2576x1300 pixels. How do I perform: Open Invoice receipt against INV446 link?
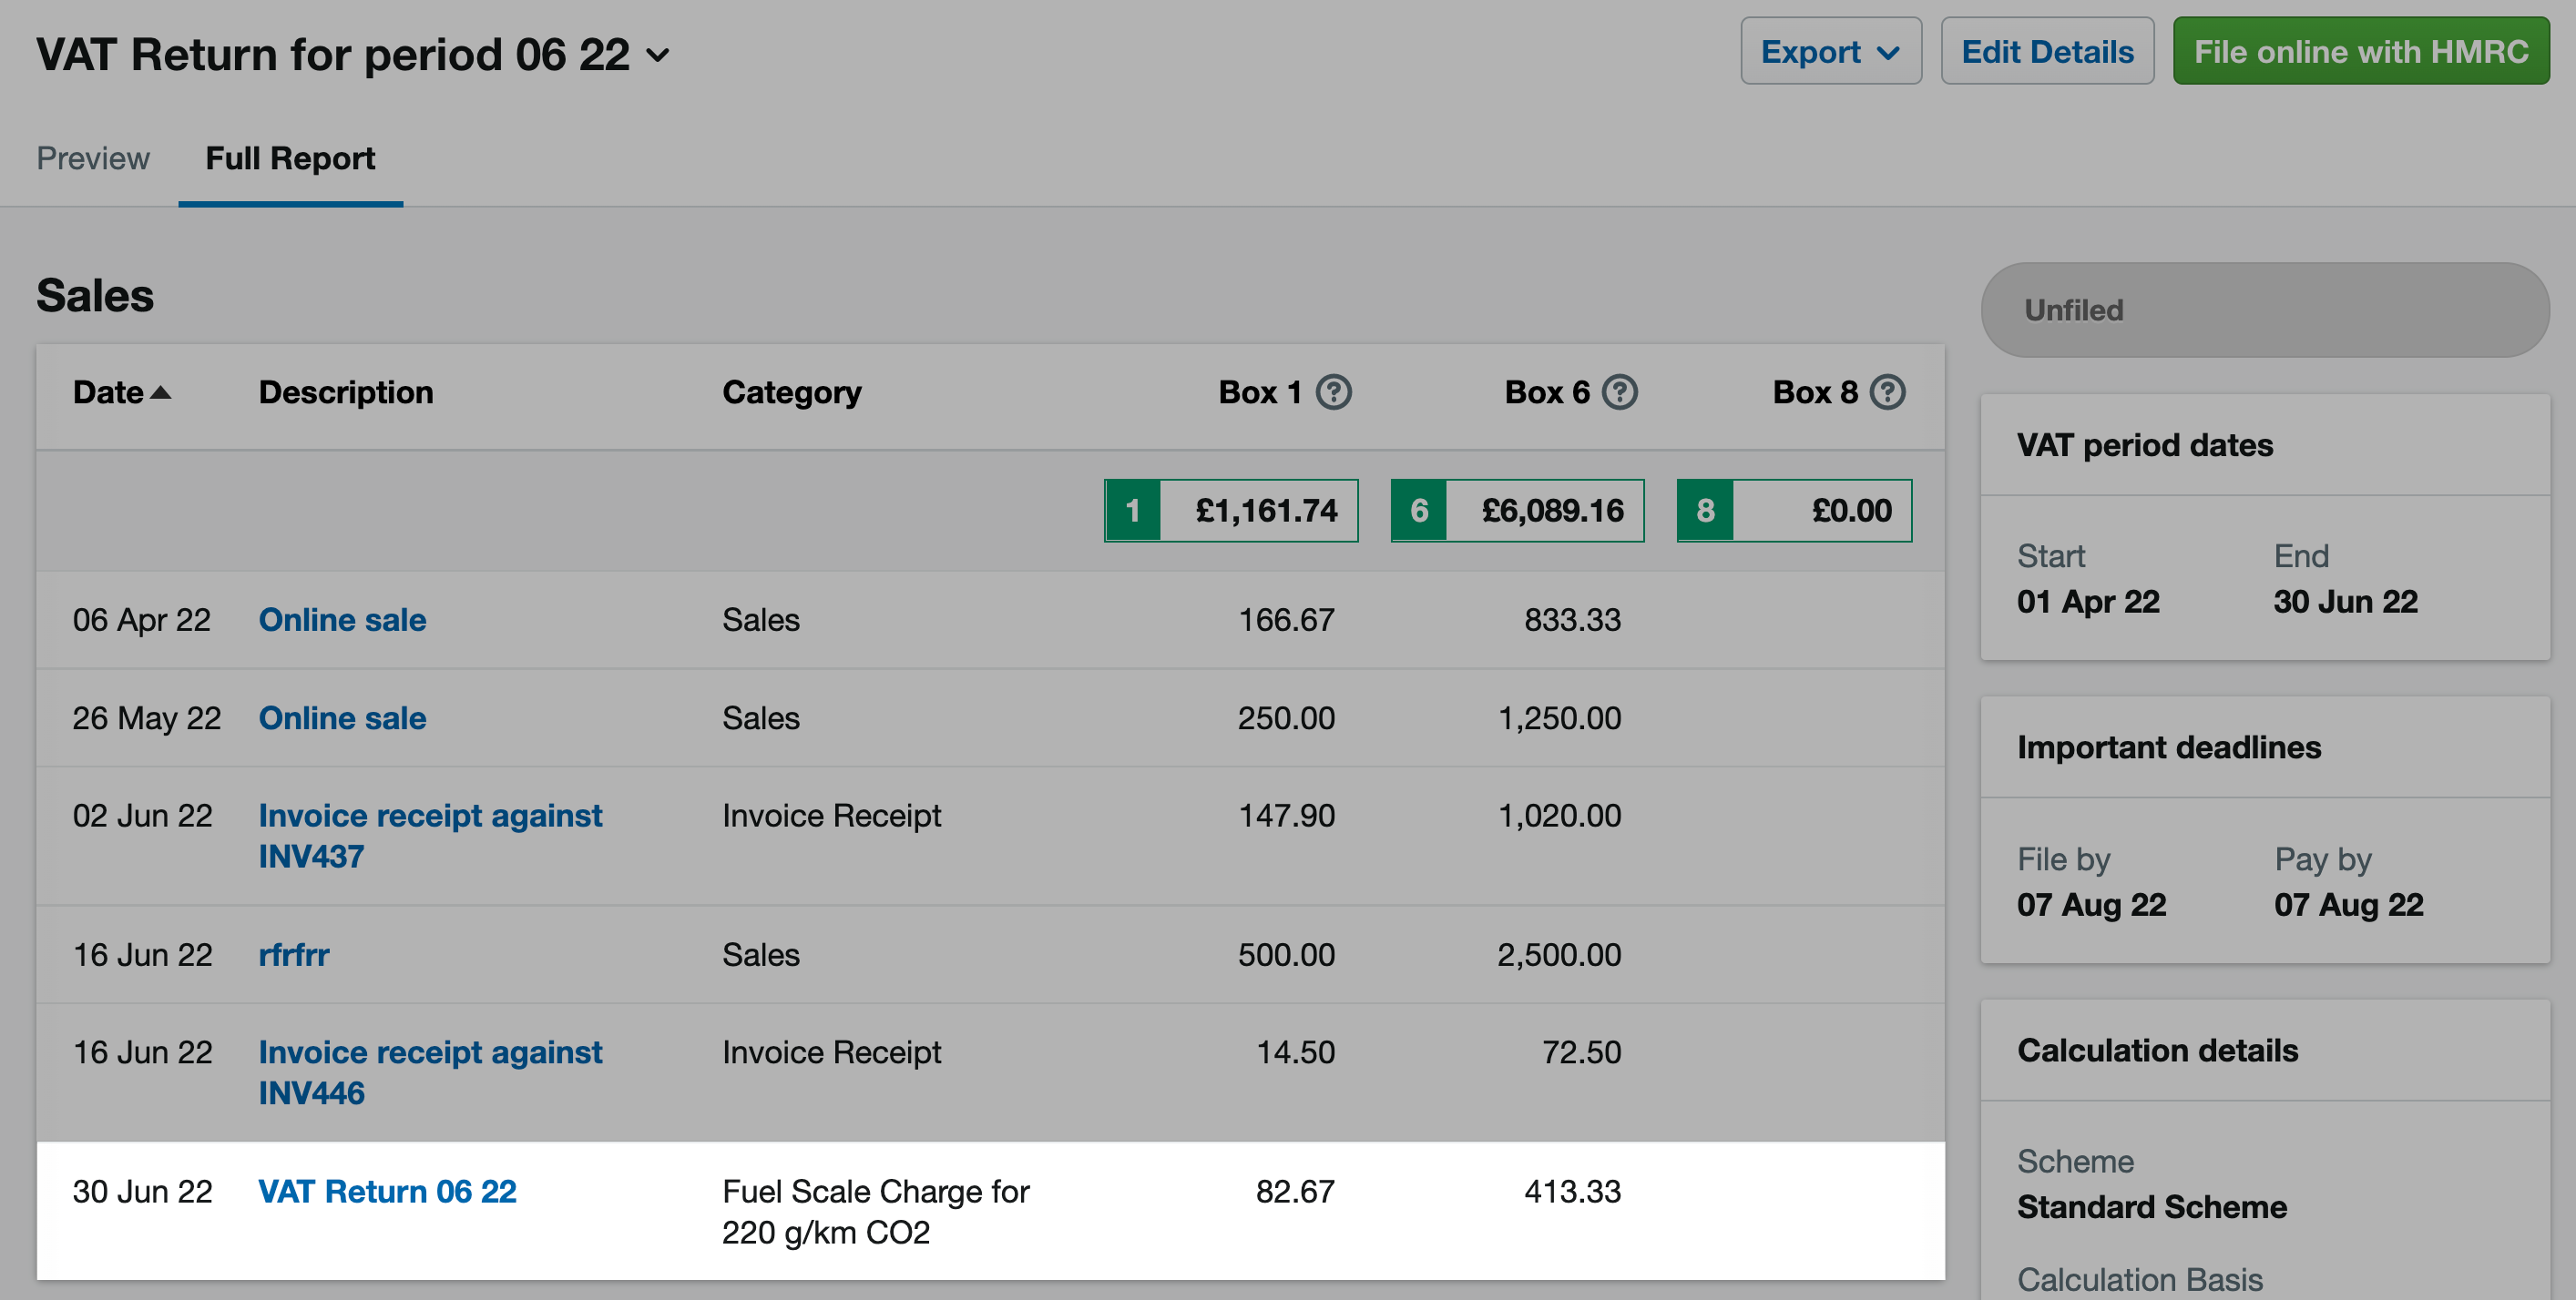(430, 1071)
